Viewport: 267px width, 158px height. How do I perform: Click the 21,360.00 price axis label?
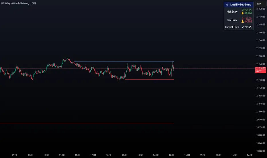click(x=261, y=41)
